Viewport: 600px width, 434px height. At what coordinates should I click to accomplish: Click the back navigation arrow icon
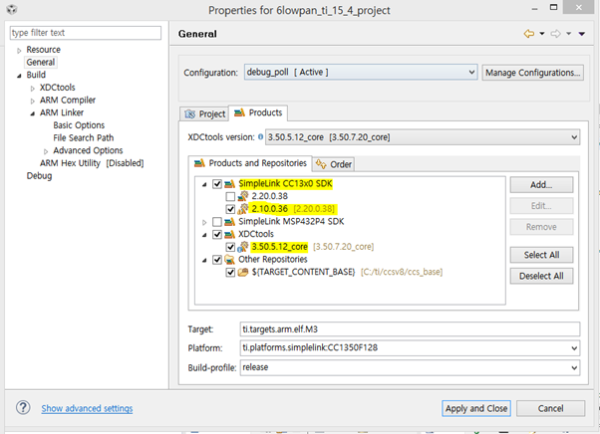pyautogui.click(x=529, y=34)
